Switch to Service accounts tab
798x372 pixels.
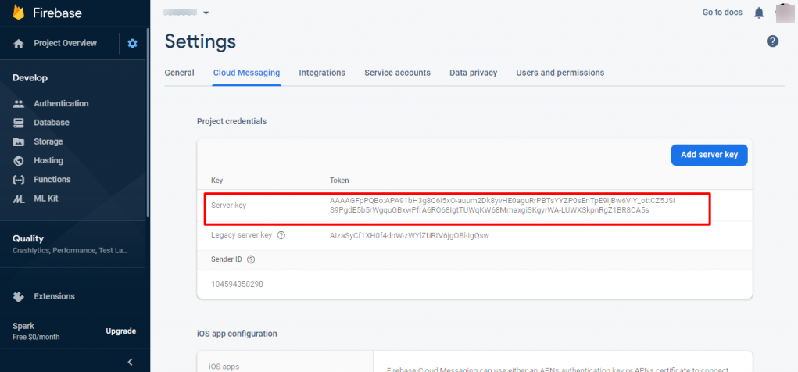tap(398, 73)
